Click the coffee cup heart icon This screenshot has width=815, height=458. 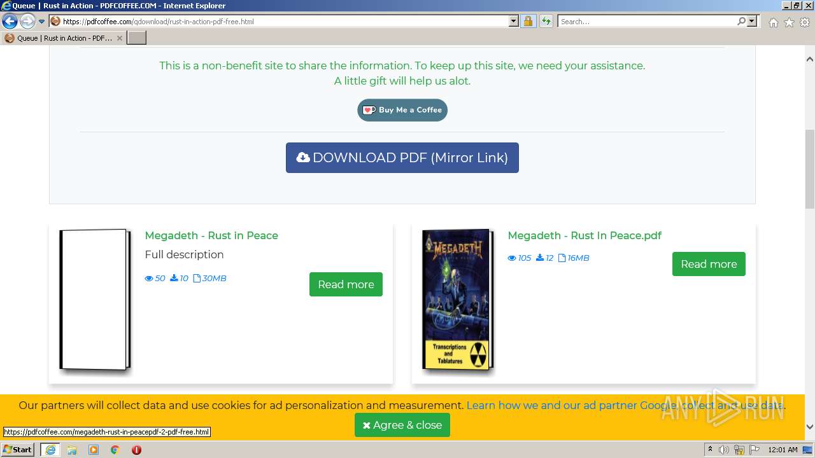click(x=369, y=110)
